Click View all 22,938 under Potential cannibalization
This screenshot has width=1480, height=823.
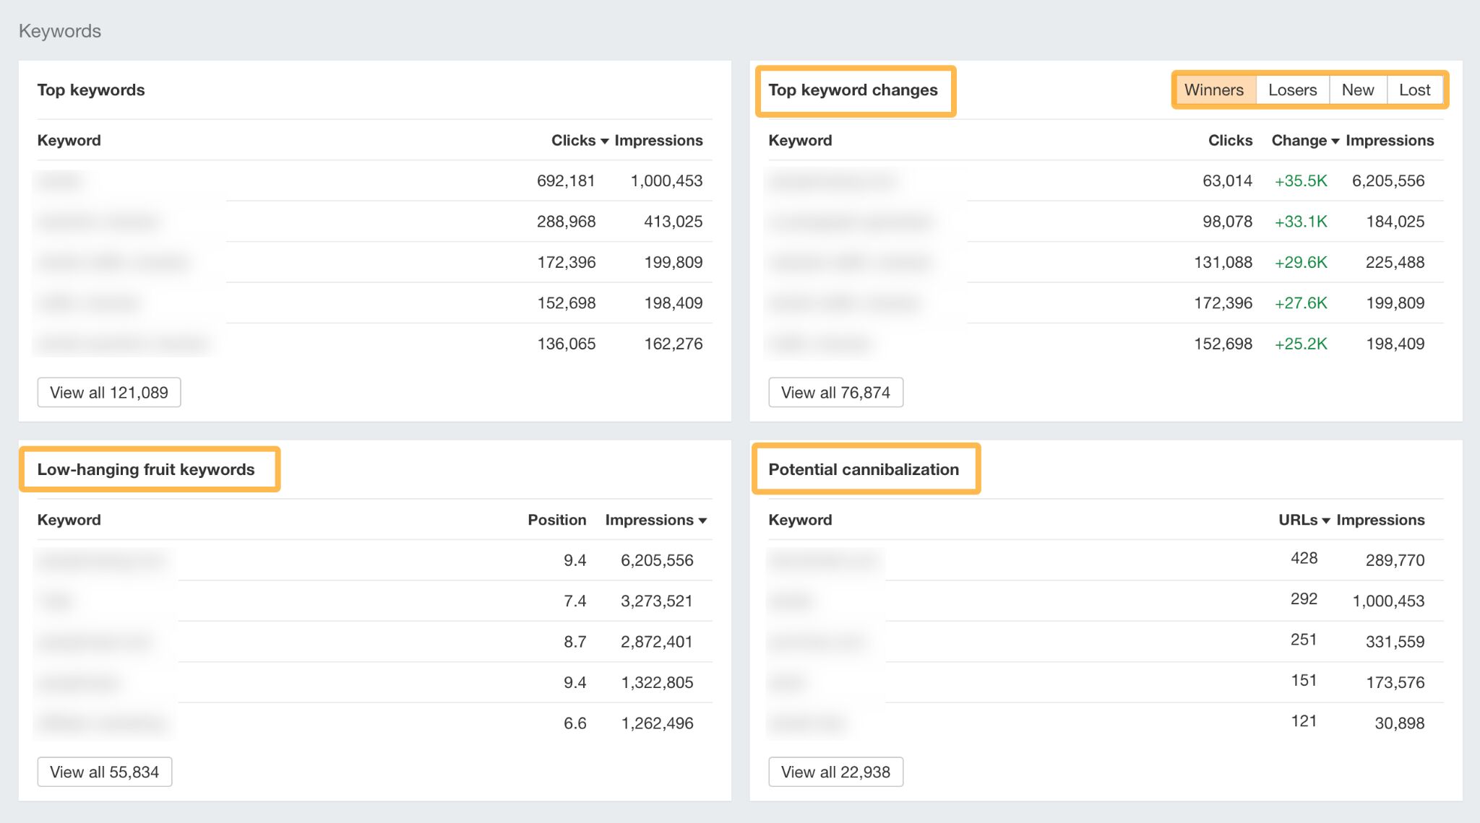[x=835, y=771]
